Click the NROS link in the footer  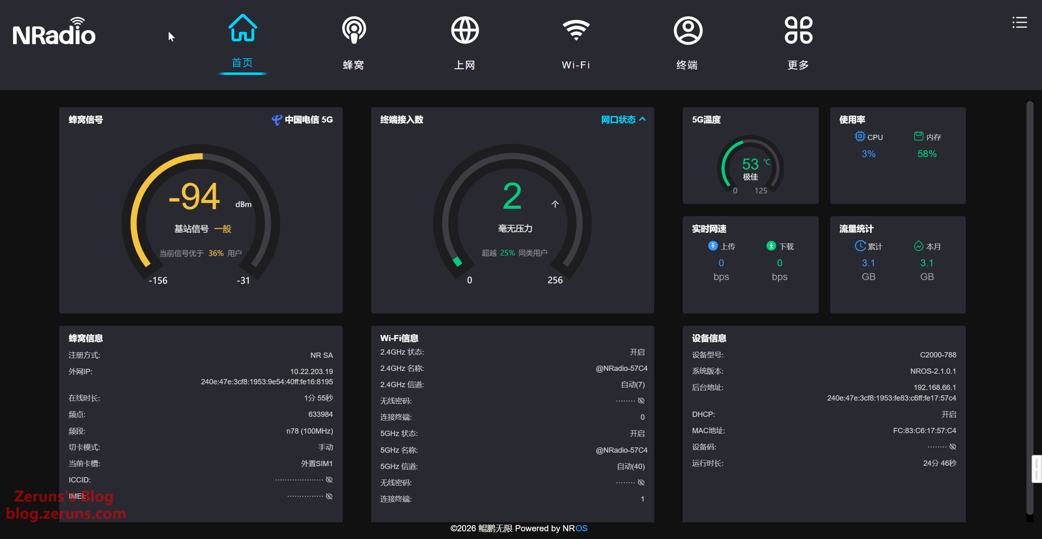point(575,528)
